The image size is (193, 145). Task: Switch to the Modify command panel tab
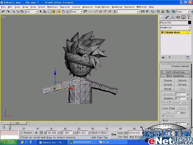(167, 17)
